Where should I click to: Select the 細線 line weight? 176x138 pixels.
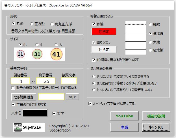point(150,24)
